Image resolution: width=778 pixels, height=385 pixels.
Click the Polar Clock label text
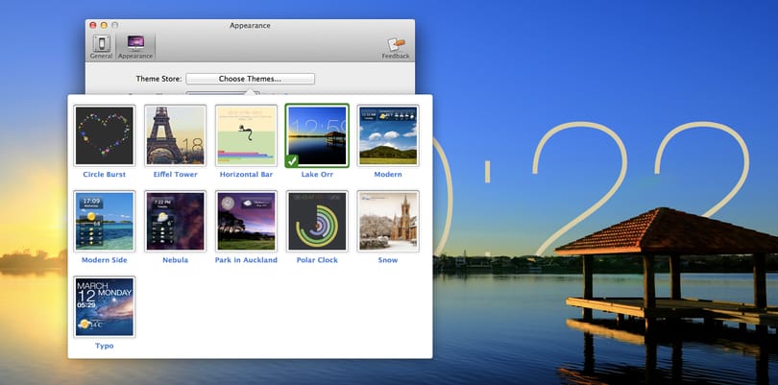317,260
